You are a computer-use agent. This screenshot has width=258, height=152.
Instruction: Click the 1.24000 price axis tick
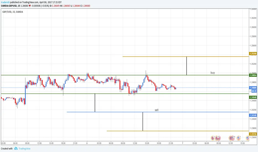(253, 119)
